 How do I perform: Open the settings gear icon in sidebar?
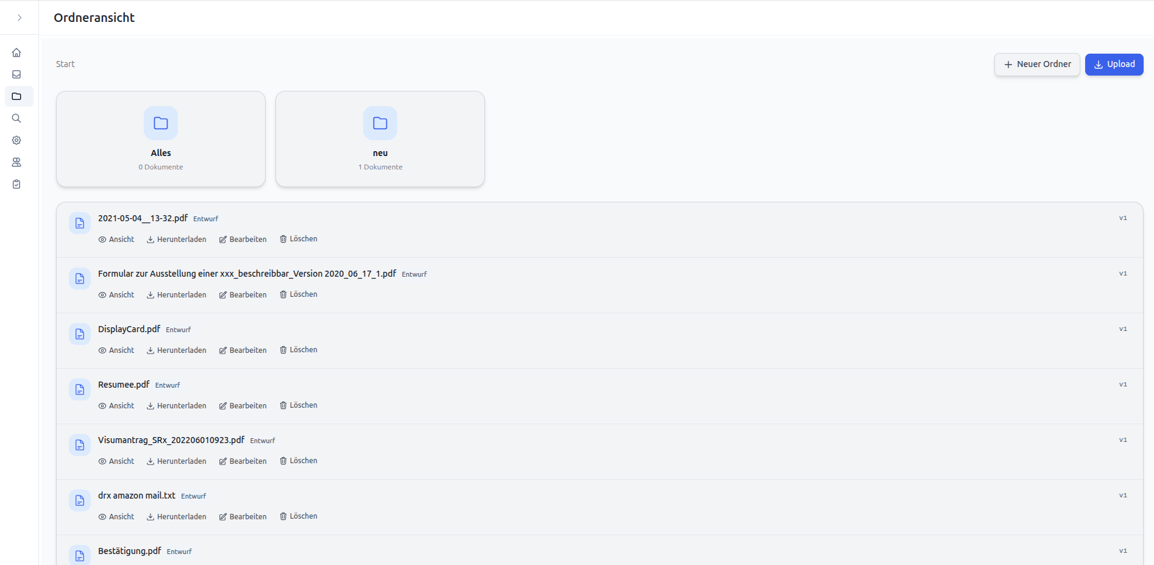pos(16,140)
